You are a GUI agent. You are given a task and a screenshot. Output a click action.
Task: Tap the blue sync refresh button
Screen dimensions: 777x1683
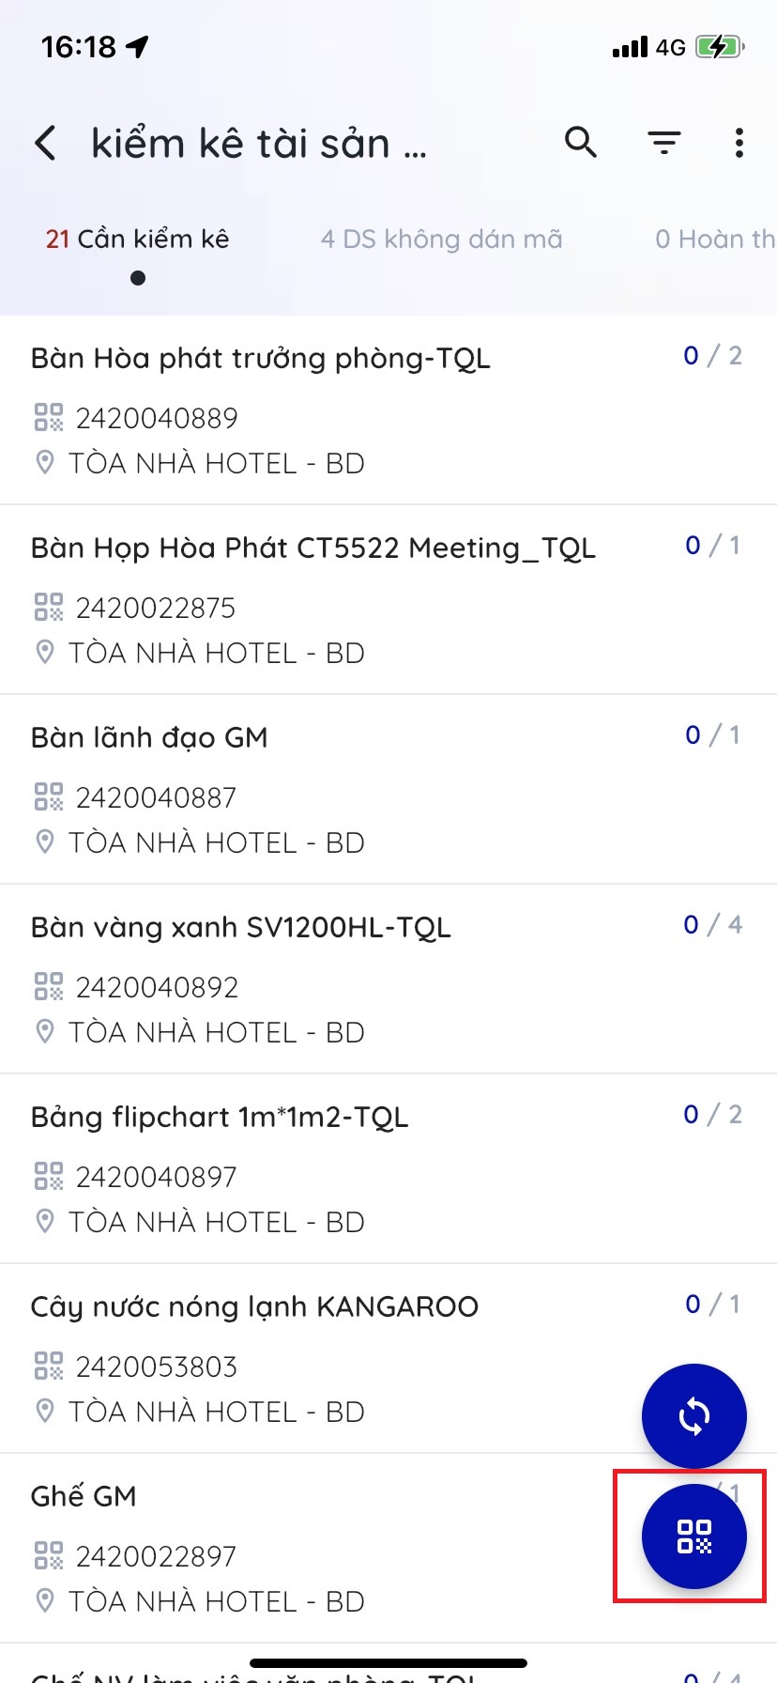tap(693, 1415)
